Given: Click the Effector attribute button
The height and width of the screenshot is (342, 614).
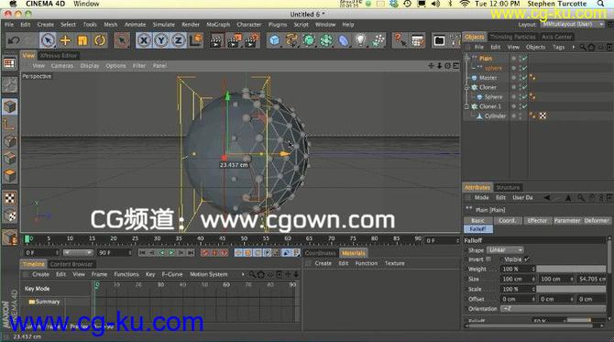Looking at the screenshot, I should click(x=537, y=221).
